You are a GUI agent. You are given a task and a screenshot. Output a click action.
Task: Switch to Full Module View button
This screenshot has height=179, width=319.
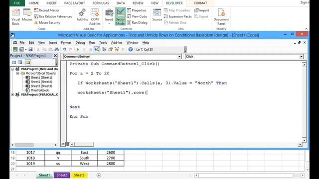(x=67, y=144)
